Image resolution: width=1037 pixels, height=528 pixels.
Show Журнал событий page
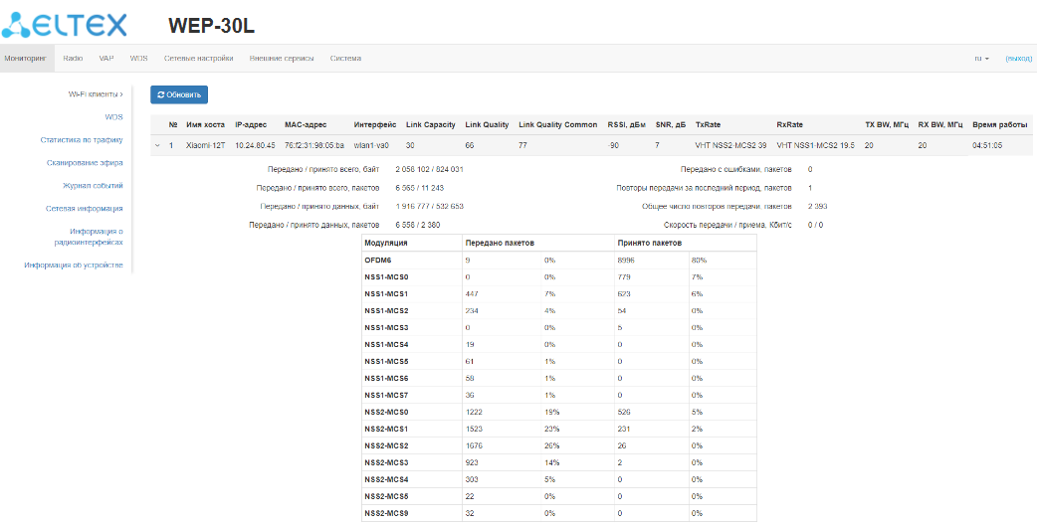pos(93,186)
